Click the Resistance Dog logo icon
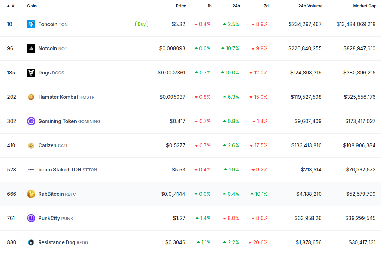This screenshot has height=253, width=381. click(31, 242)
